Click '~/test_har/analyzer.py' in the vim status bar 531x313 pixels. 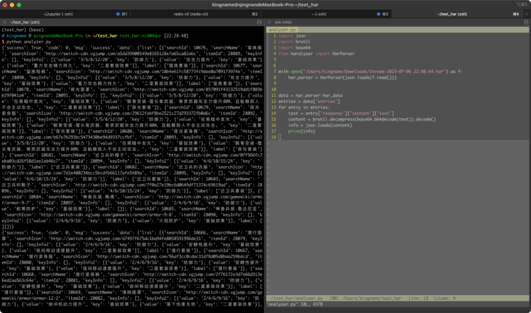pos(295,298)
